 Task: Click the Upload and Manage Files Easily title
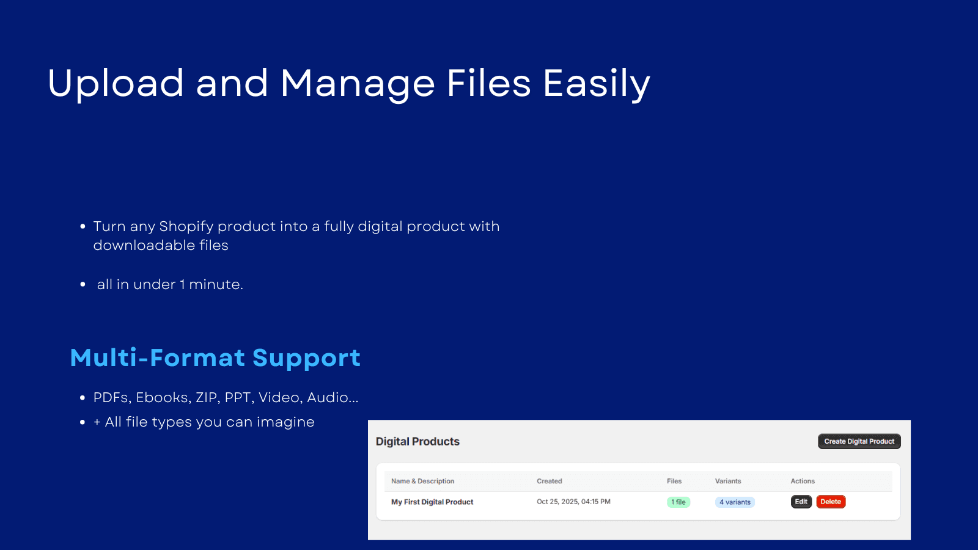(x=348, y=84)
